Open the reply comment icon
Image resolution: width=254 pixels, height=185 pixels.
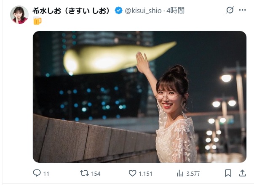pyautogui.click(x=37, y=173)
